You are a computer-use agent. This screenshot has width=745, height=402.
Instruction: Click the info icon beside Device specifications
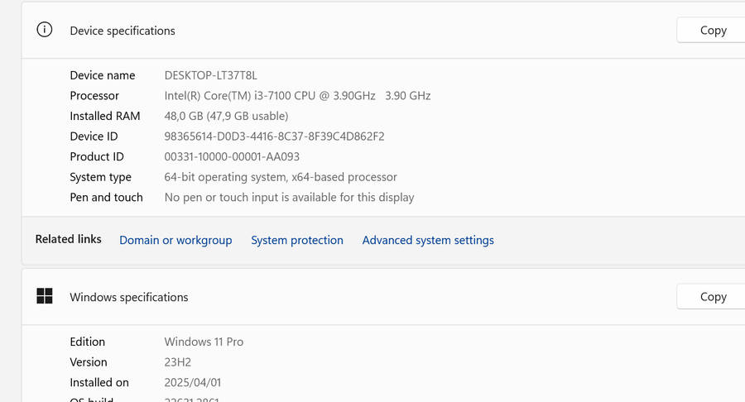point(45,30)
